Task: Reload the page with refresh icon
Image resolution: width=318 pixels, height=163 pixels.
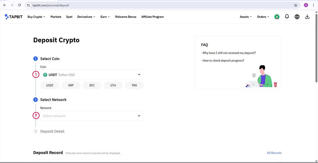Action: point(19,5)
